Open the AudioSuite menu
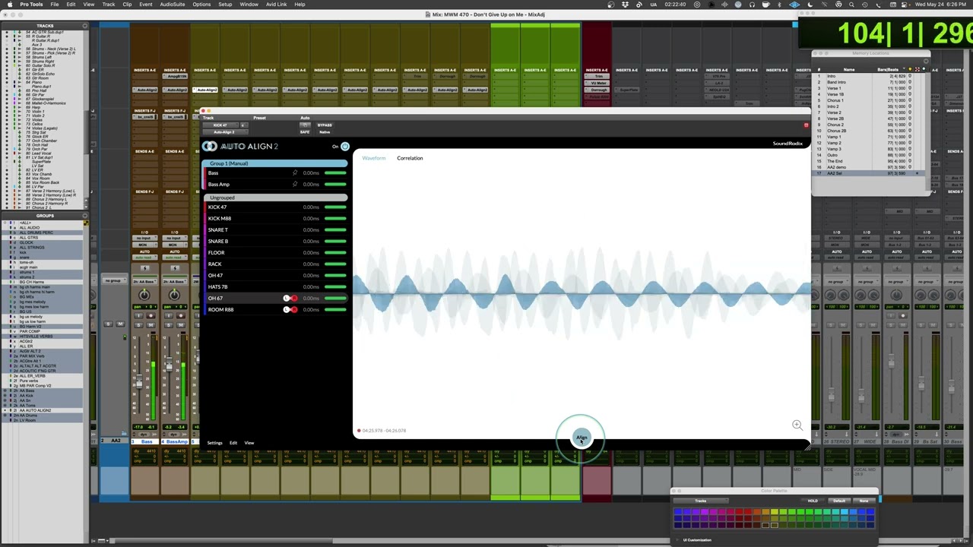Viewport: 973px width, 547px height. (173, 5)
